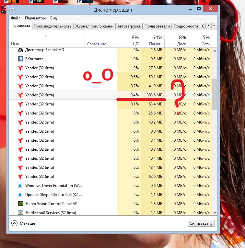
Task: Sort processes by the Имя column
Action: click(47, 41)
